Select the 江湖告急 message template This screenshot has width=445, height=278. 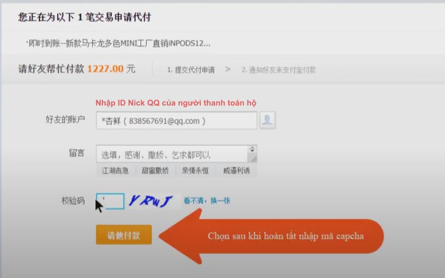(115, 171)
